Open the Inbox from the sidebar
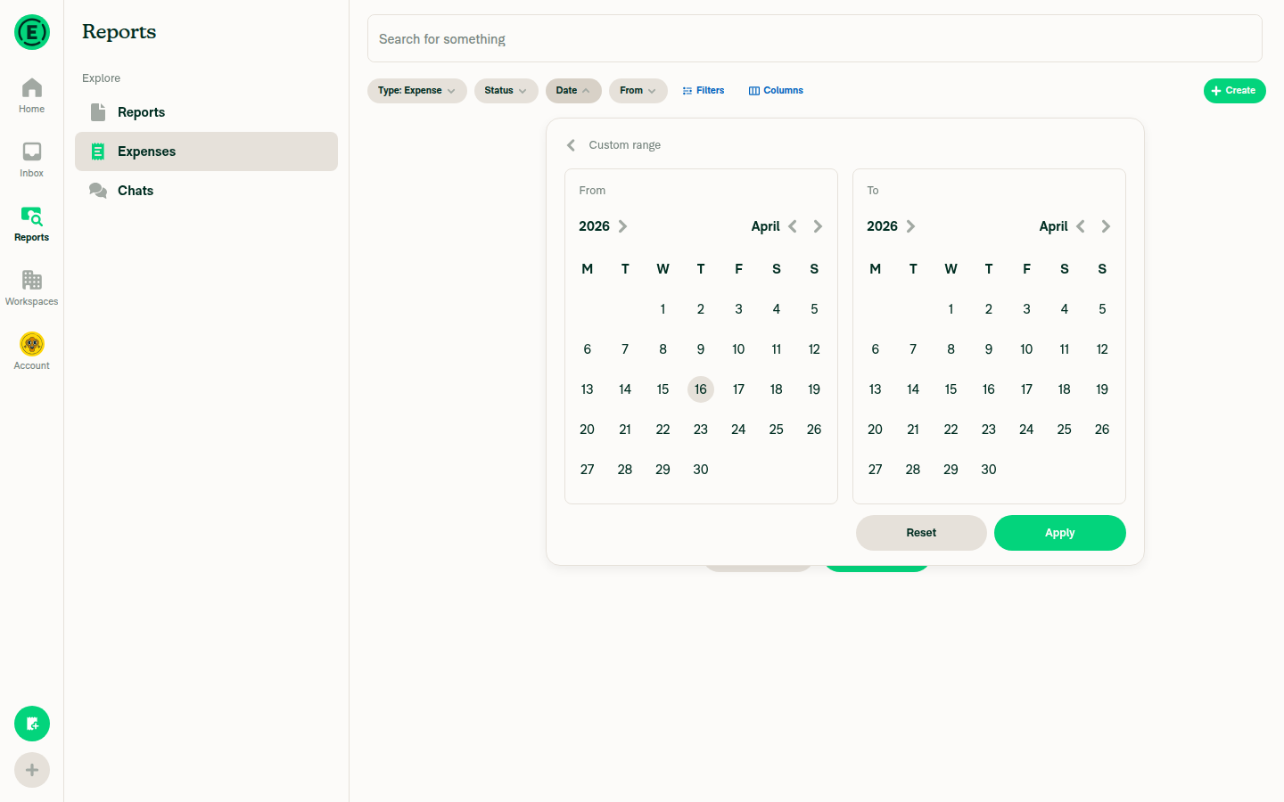 click(31, 159)
